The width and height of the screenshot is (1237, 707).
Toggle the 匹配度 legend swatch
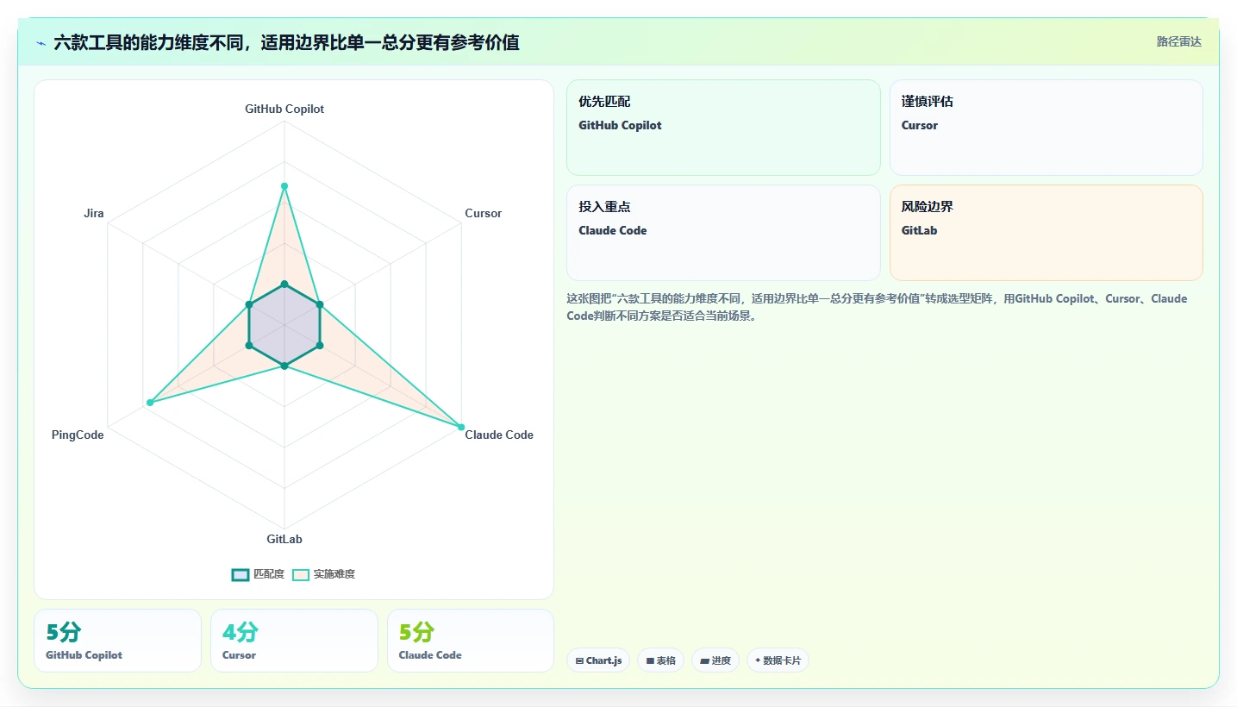(241, 574)
